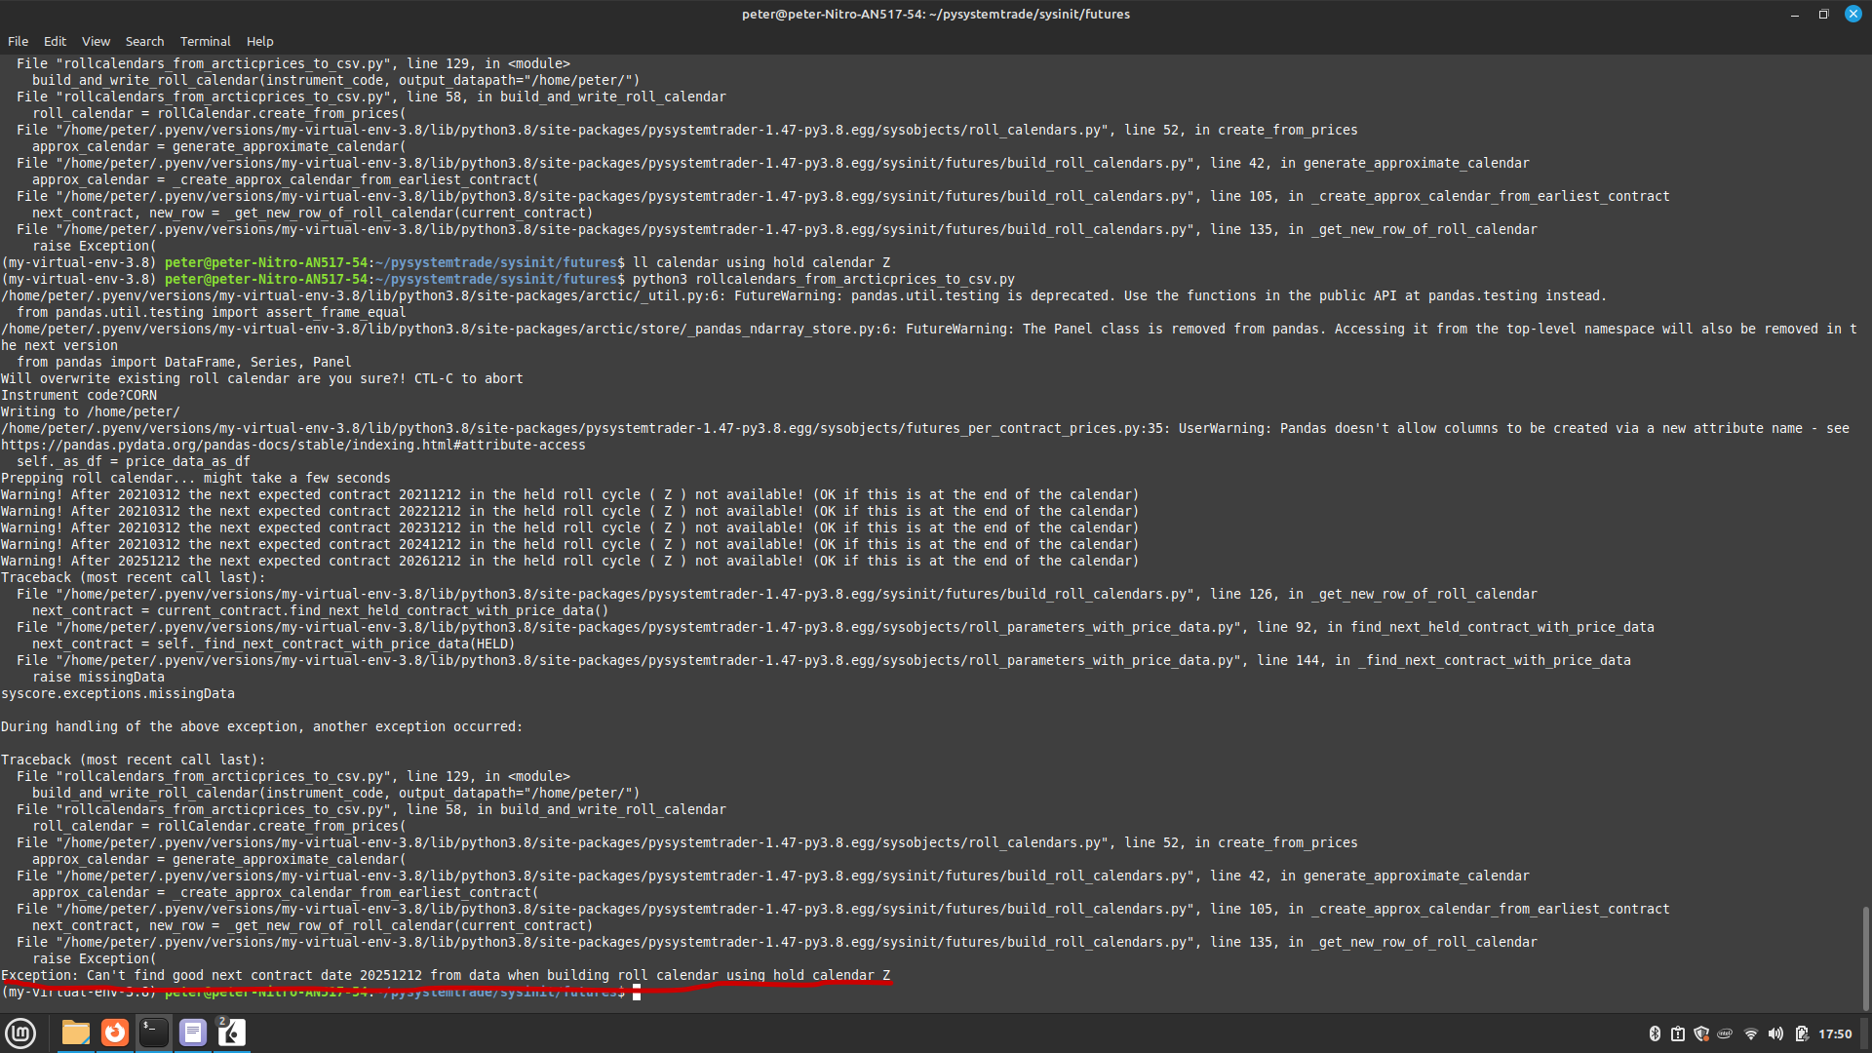Click the 17:50 clock in the tray

1835,1033
